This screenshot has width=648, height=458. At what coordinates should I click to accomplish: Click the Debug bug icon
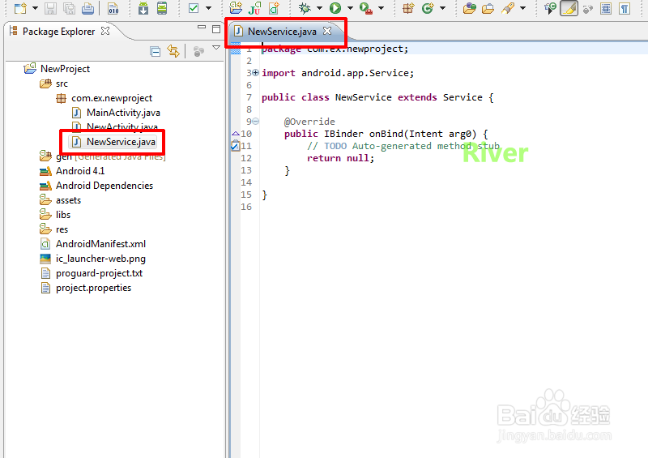click(x=305, y=8)
